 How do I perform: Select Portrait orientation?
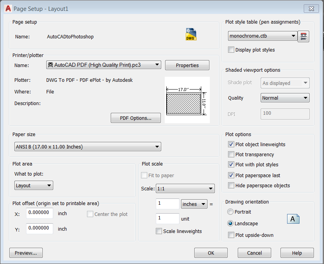[230, 212]
